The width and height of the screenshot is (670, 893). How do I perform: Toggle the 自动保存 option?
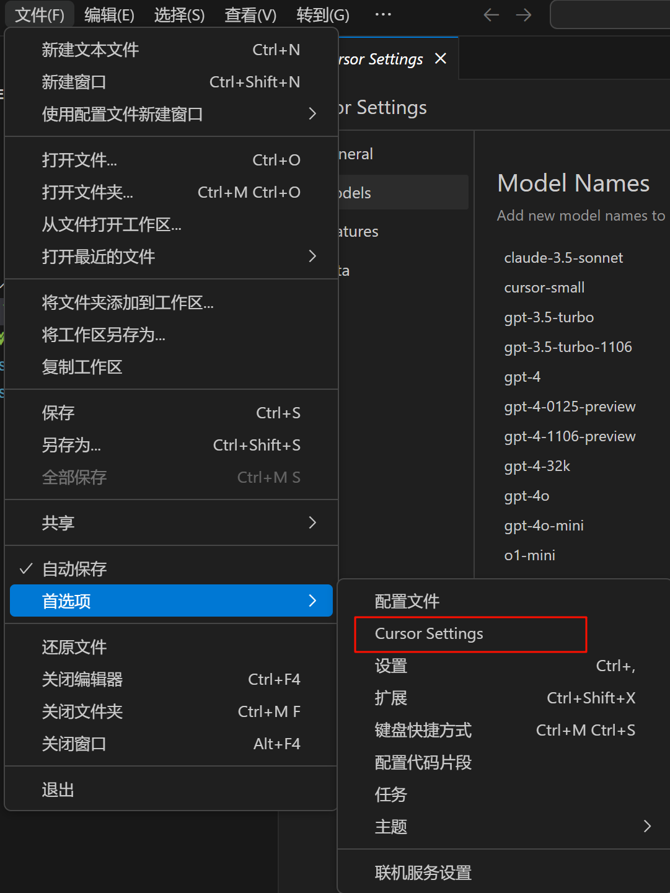(171, 569)
